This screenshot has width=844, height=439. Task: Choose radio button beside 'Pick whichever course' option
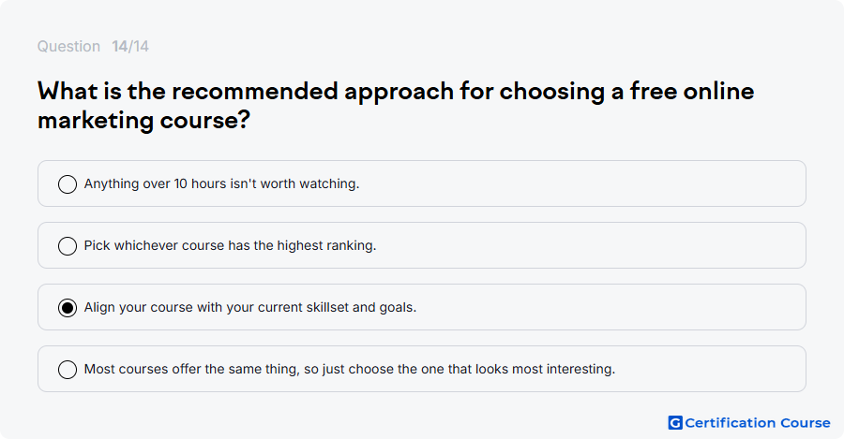[x=68, y=245]
